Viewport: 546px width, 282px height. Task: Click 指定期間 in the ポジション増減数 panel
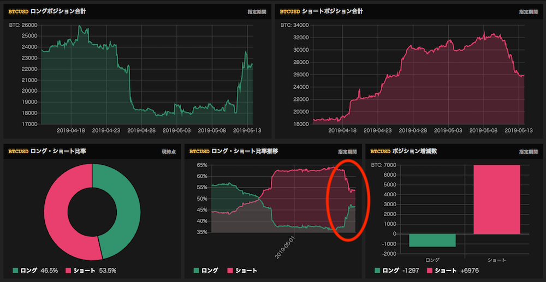(x=528, y=152)
